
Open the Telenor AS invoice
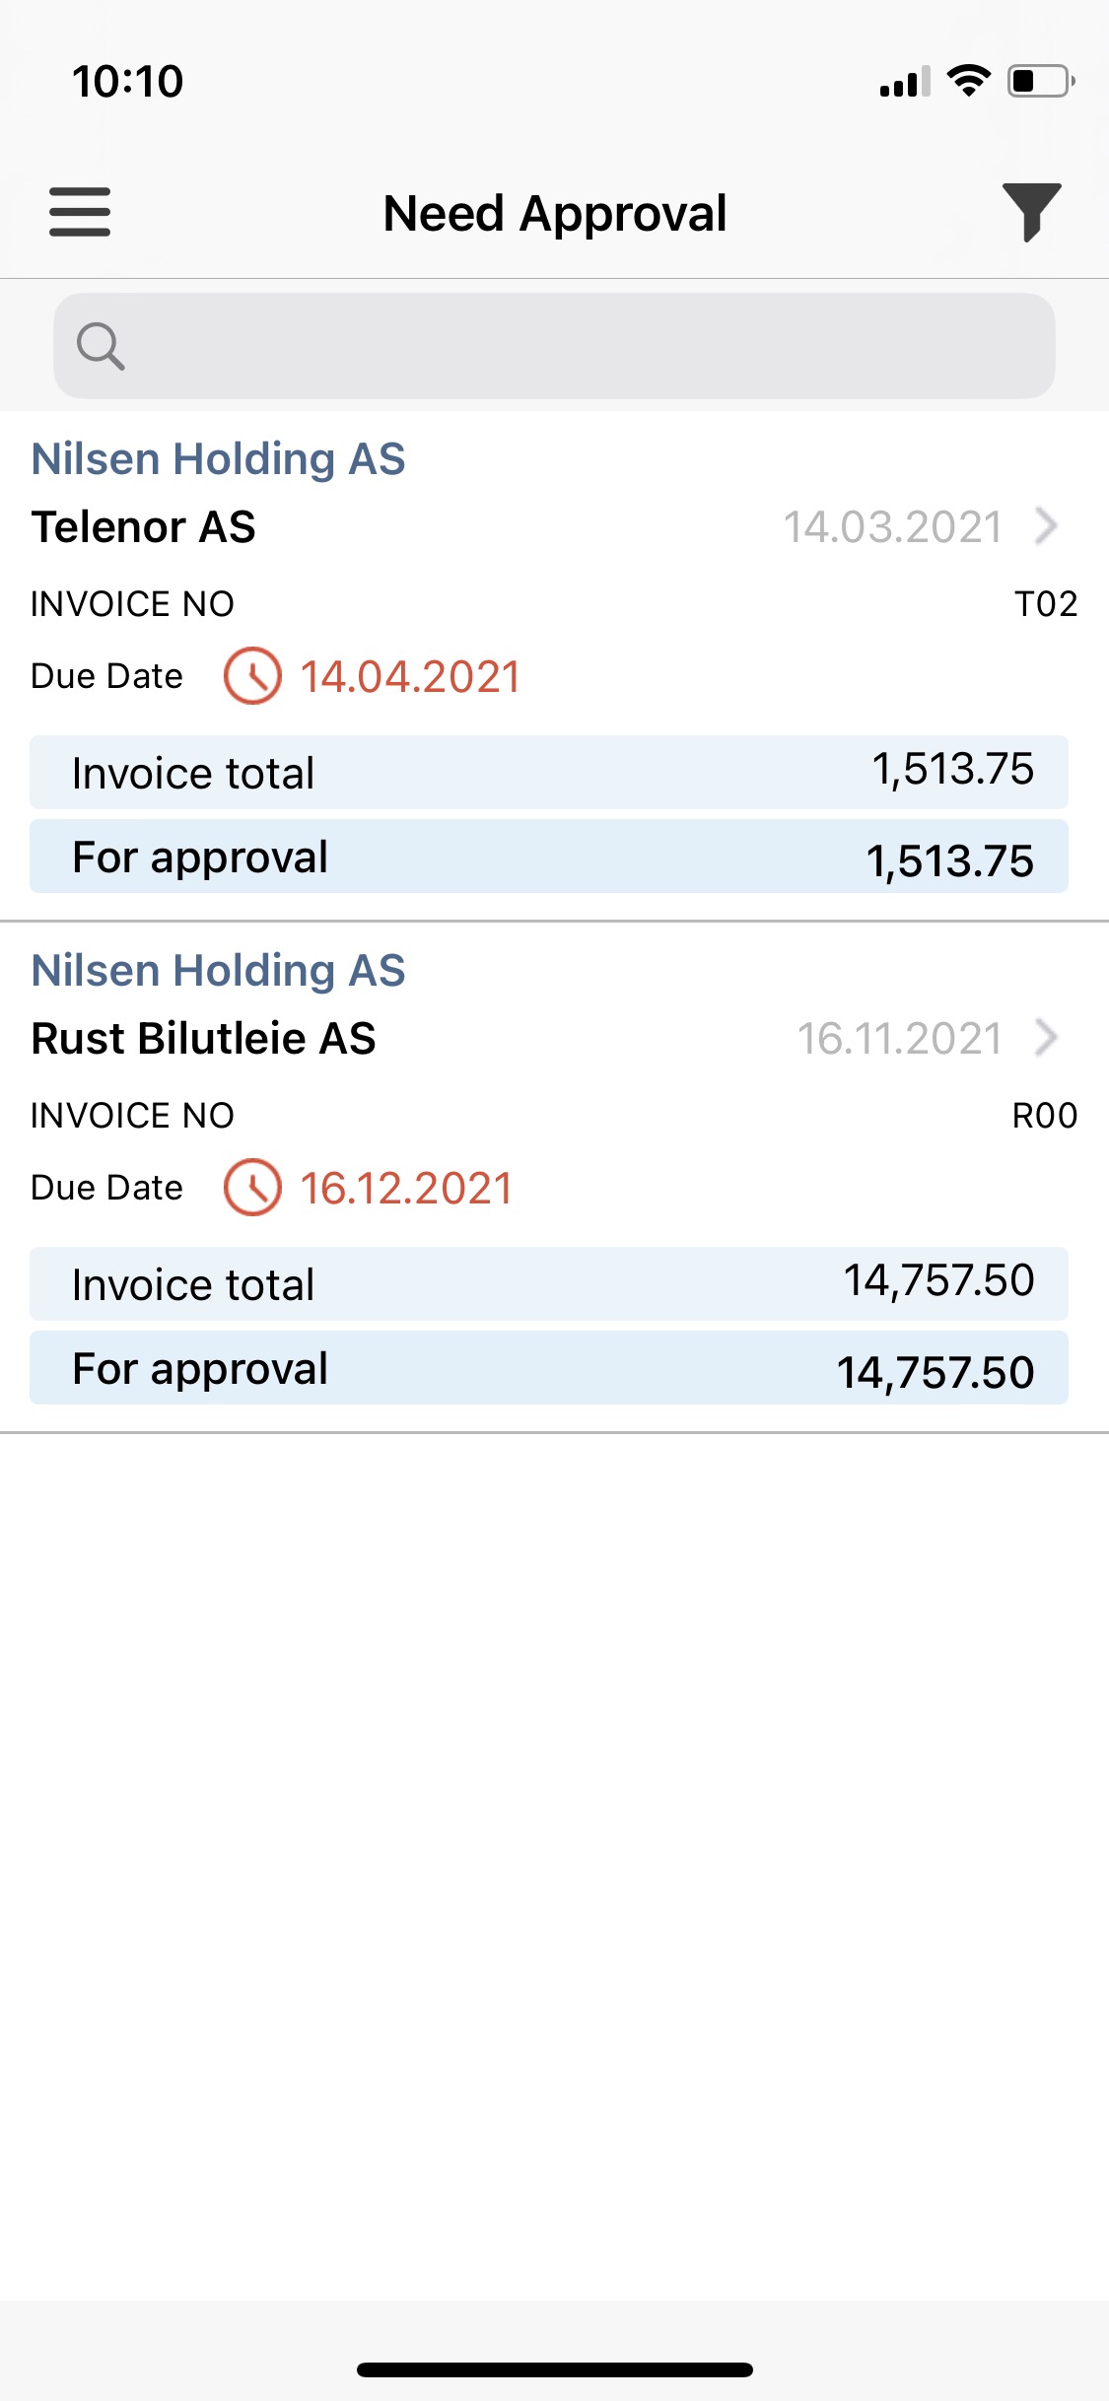coord(144,527)
